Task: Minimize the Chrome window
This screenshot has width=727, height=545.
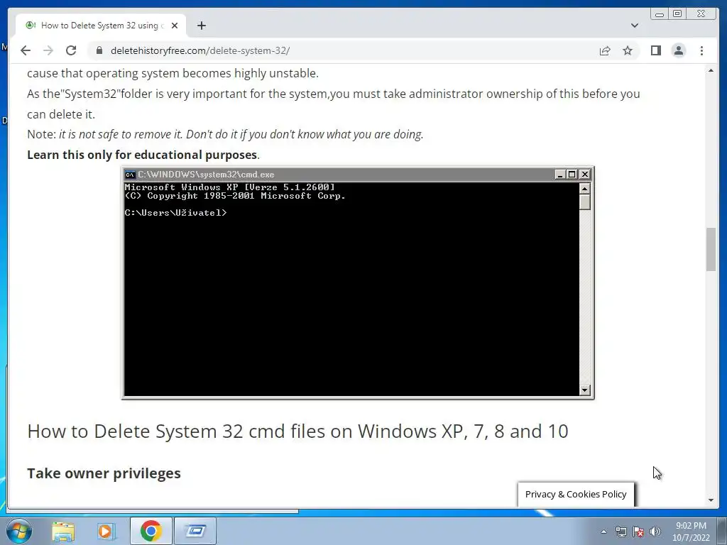Action: [x=660, y=14]
